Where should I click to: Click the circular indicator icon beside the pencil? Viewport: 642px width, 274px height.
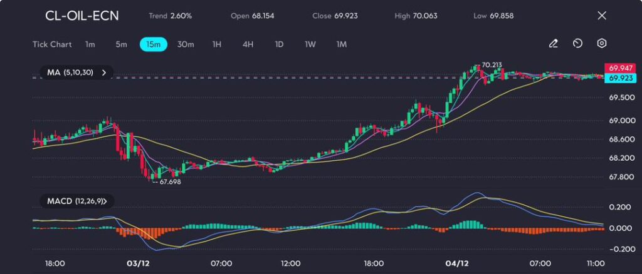(577, 44)
